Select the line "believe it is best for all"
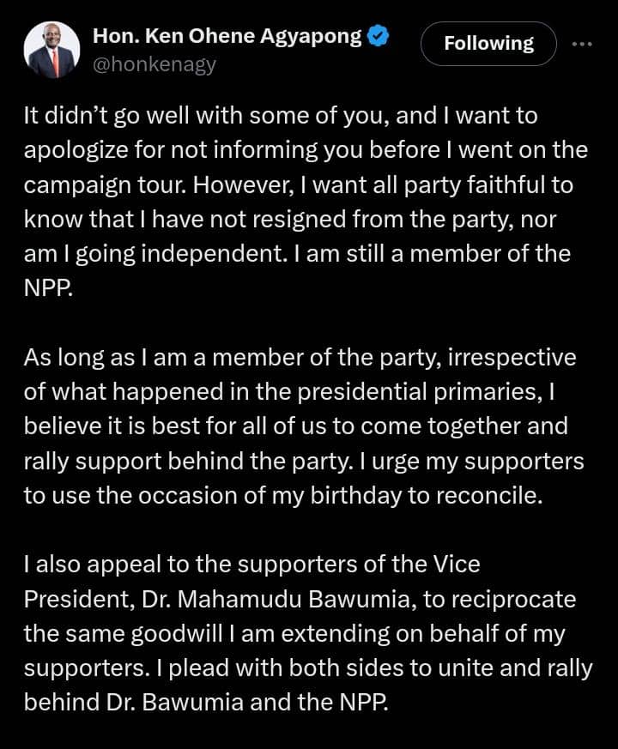Viewport: 618px width, 749px height. (x=296, y=426)
